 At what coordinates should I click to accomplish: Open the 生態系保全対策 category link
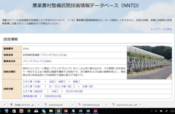point(52,96)
